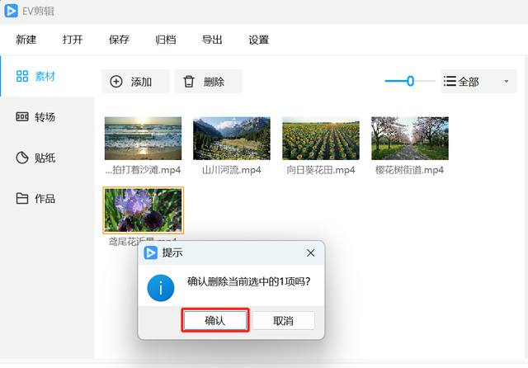Select the beach waves video thumbnail
Viewport: 528px width, 368px height.
click(143, 139)
